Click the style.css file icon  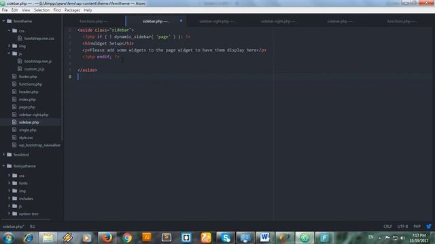point(14,138)
